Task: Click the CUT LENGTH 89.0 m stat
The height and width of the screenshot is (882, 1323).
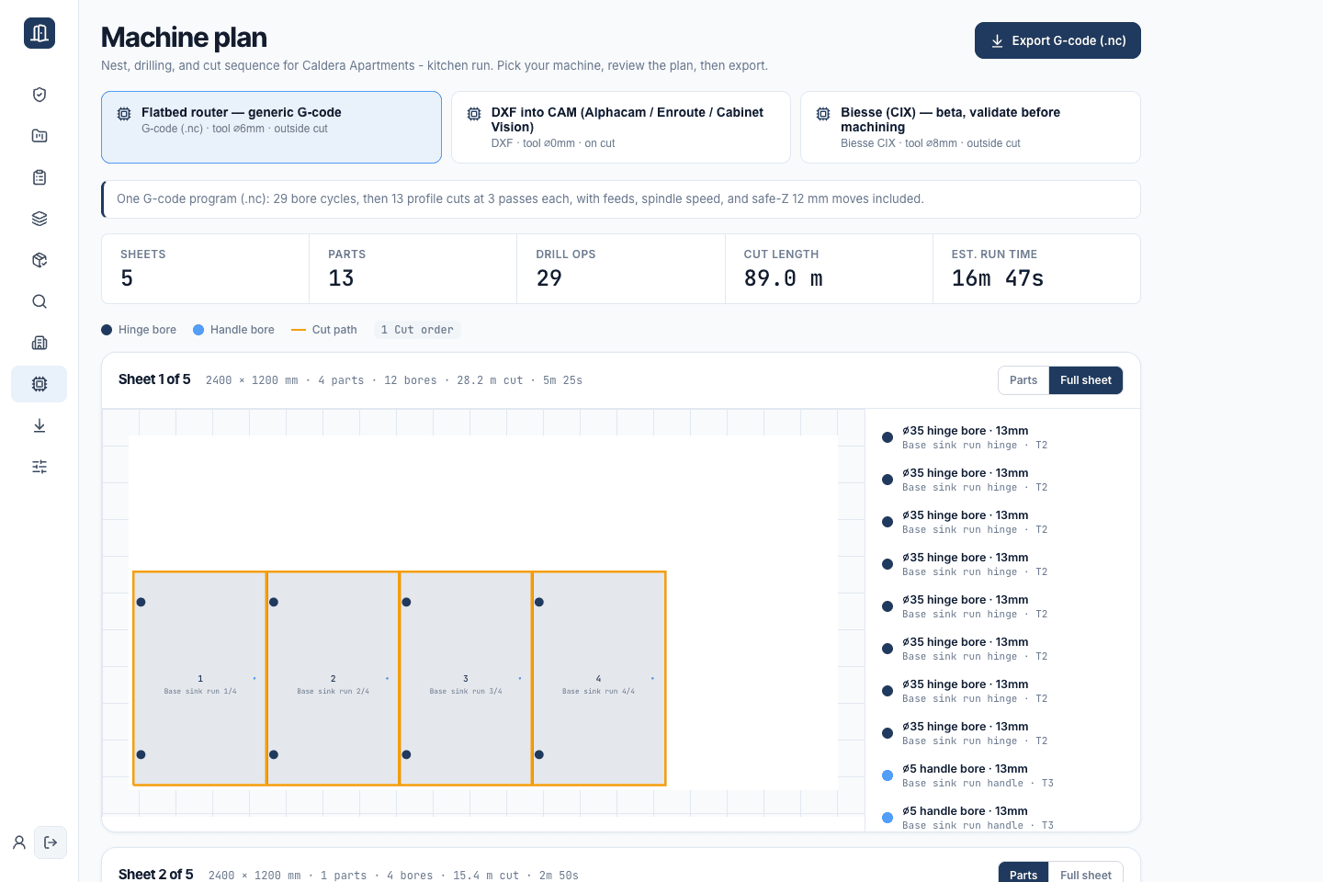Action: pos(829,268)
